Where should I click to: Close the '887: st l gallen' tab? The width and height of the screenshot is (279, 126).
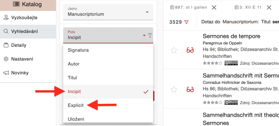click(x=214, y=8)
